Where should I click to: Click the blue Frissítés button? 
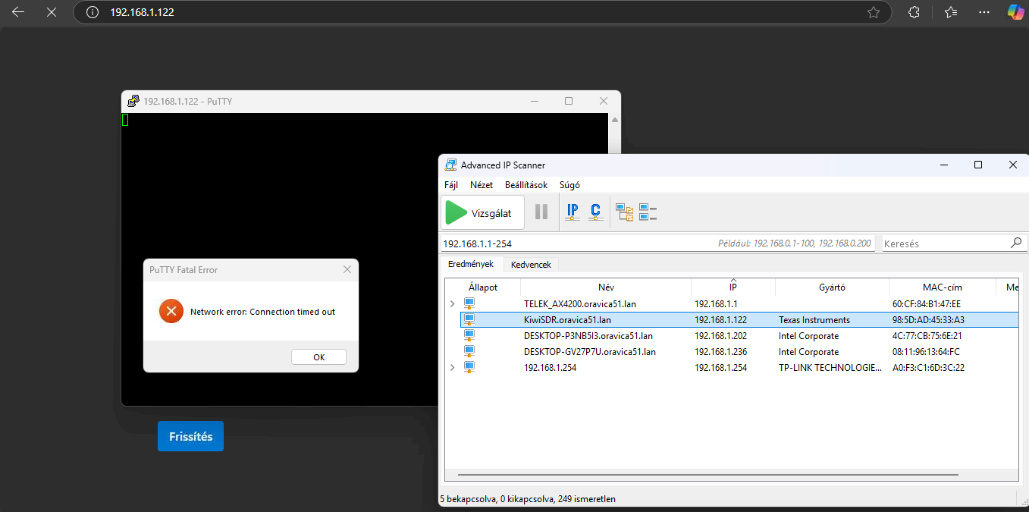190,436
